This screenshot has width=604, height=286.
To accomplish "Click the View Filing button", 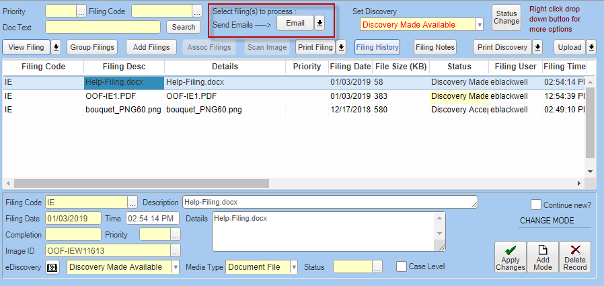I will pyautogui.click(x=26, y=47).
